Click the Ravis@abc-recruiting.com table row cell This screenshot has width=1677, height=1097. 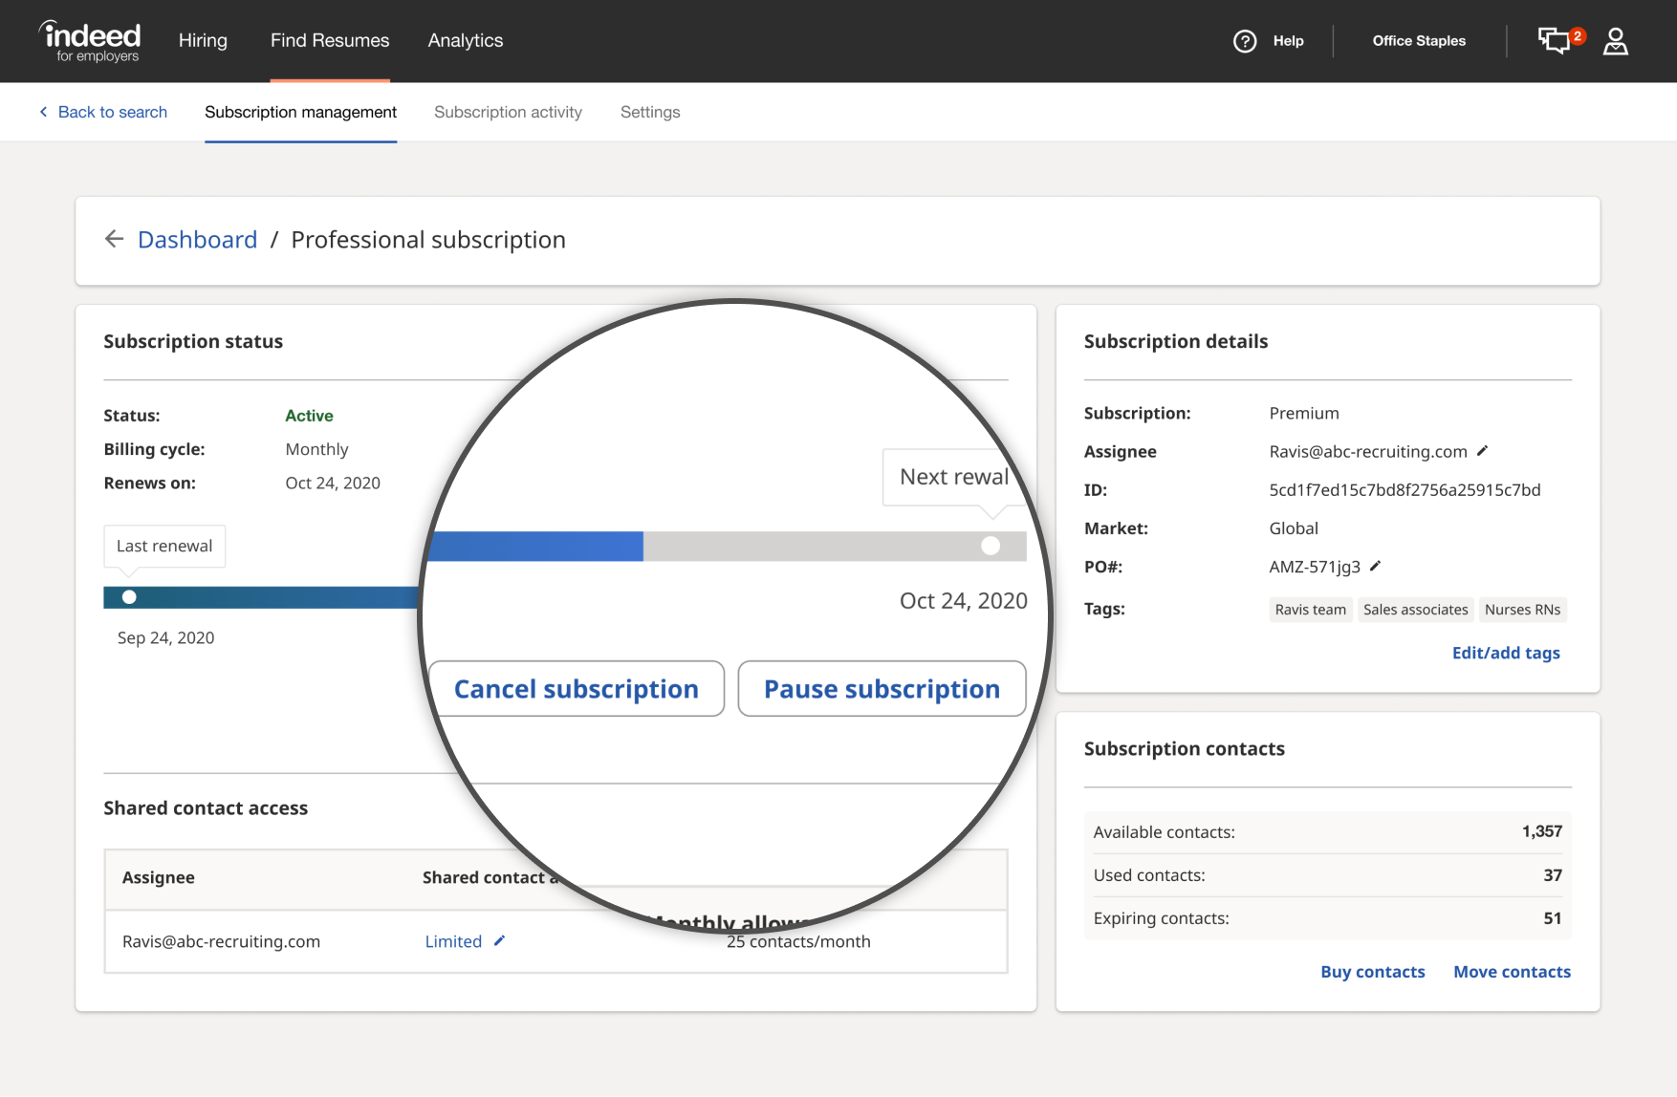pyautogui.click(x=221, y=941)
